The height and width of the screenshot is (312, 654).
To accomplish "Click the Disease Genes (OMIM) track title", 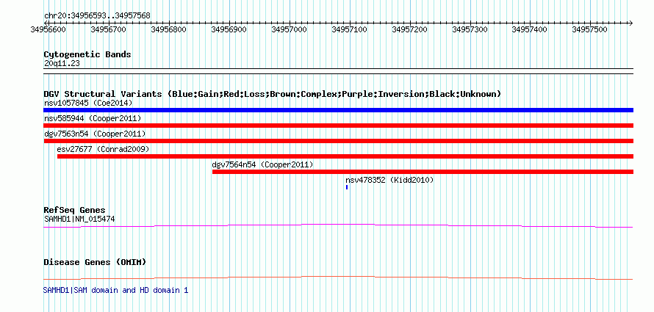I will (95, 262).
